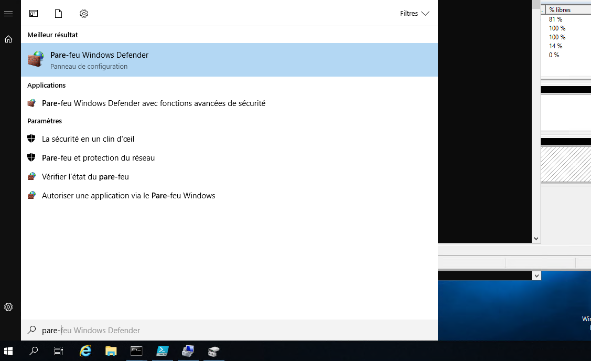Filter results by Documents icon
Image resolution: width=591 pixels, height=361 pixels.
[x=58, y=14]
